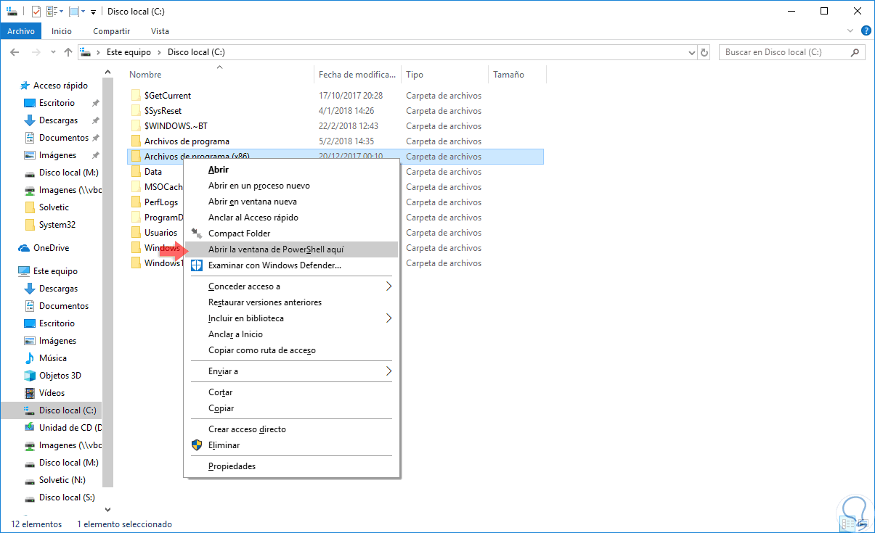Viewport: 875px width, 533px height.
Task: Select Disco local (S:) drive in sidebar
Action: point(67,497)
